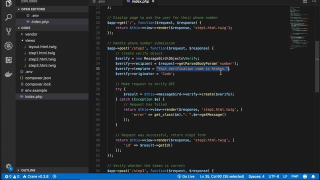Switch to the .env tab
This screenshot has width=320, height=180.
99,1
